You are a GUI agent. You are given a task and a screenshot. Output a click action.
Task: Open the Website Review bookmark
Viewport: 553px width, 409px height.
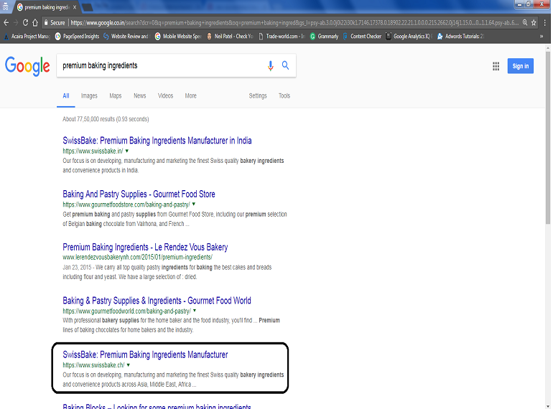(x=126, y=37)
